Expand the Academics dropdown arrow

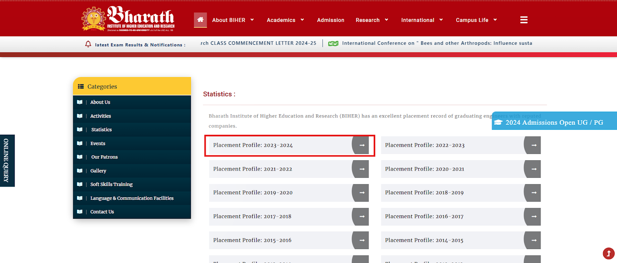click(x=302, y=20)
